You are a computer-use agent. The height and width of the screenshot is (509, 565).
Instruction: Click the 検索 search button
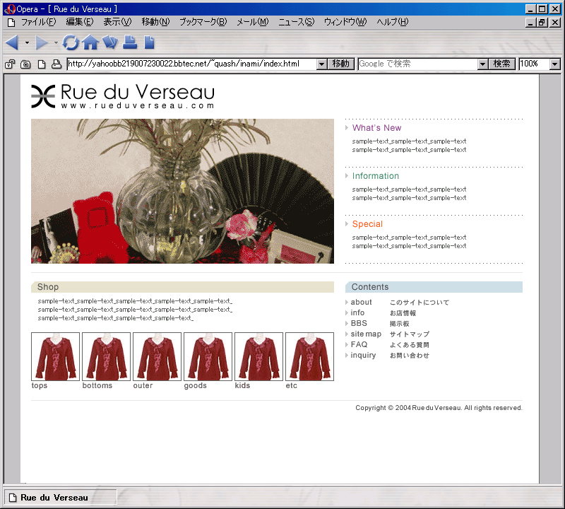point(501,64)
